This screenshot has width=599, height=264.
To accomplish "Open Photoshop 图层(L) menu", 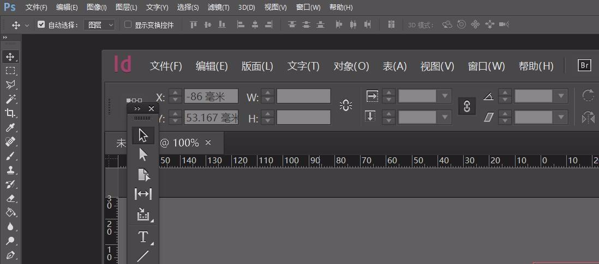I will tap(127, 7).
